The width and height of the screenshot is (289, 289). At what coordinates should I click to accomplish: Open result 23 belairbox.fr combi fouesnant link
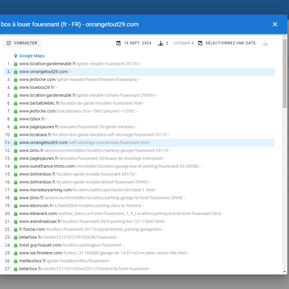click(x=68, y=238)
